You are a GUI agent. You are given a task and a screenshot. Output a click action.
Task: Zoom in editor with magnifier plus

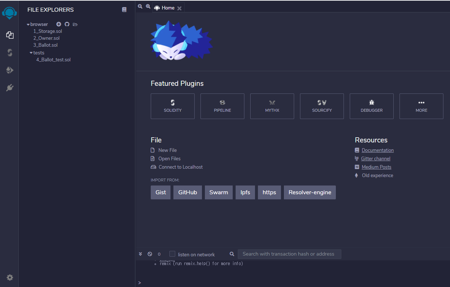coord(148,7)
